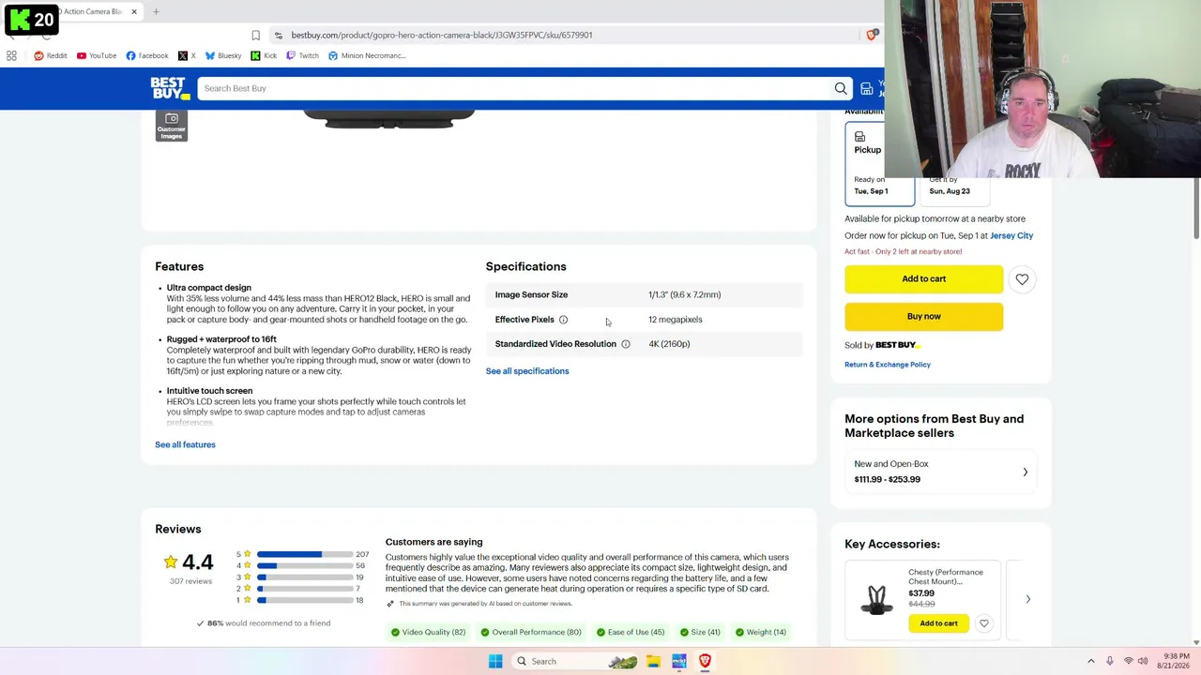Screen dimensions: 1201x675
Task: Close the Action Camera browser tab
Action: (x=134, y=11)
